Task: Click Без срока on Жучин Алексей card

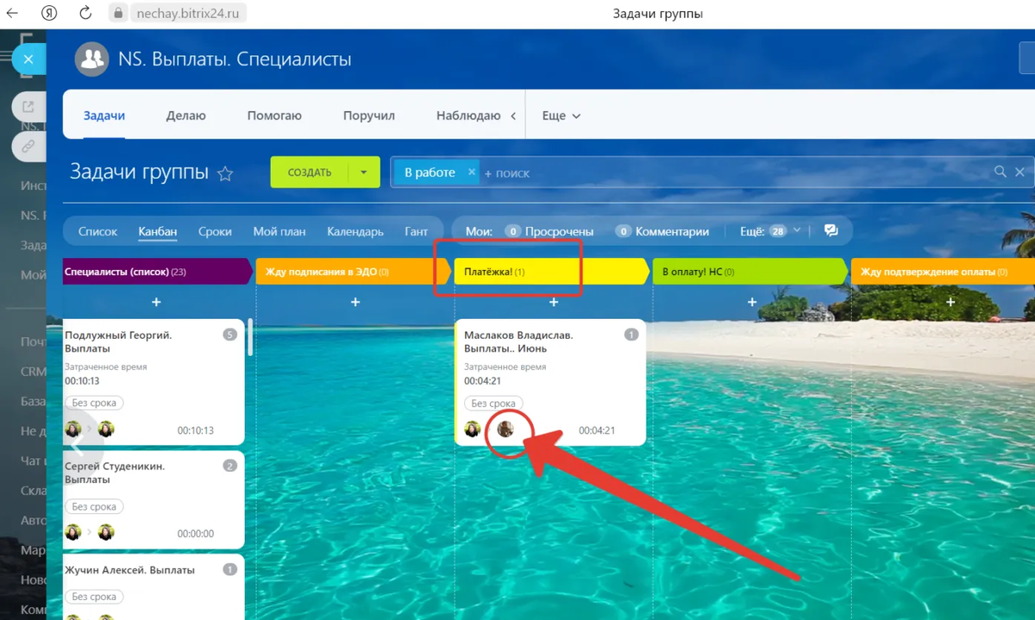Action: click(94, 596)
